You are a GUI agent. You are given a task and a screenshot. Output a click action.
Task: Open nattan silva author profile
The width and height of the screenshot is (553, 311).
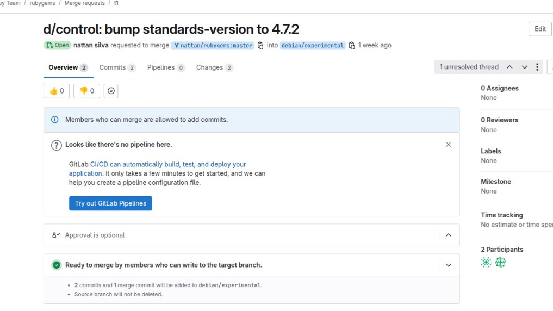pyautogui.click(x=91, y=45)
